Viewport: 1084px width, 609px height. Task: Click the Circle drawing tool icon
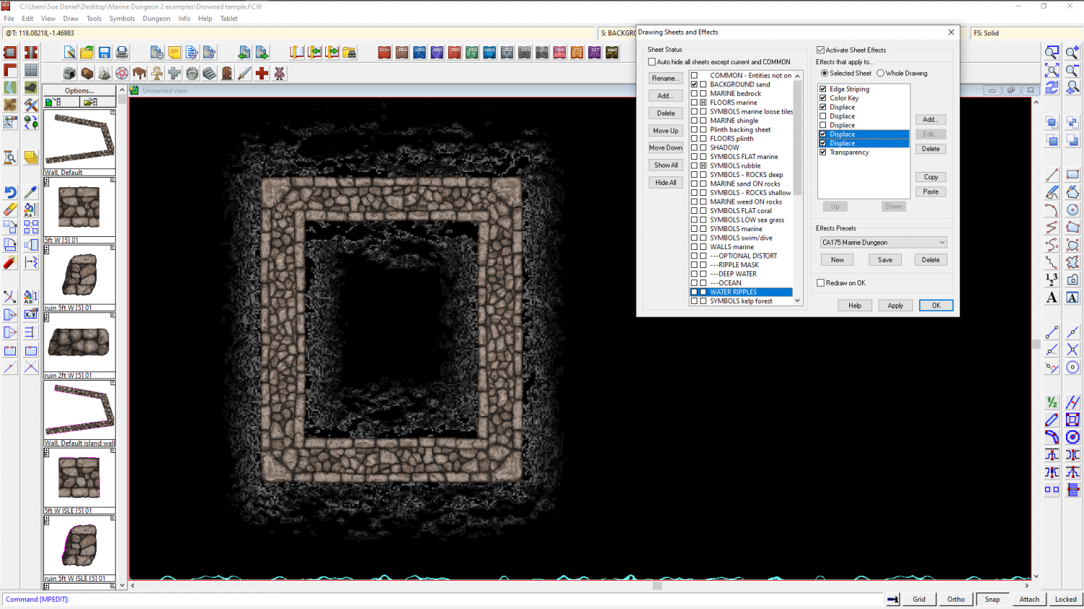pos(1072,210)
